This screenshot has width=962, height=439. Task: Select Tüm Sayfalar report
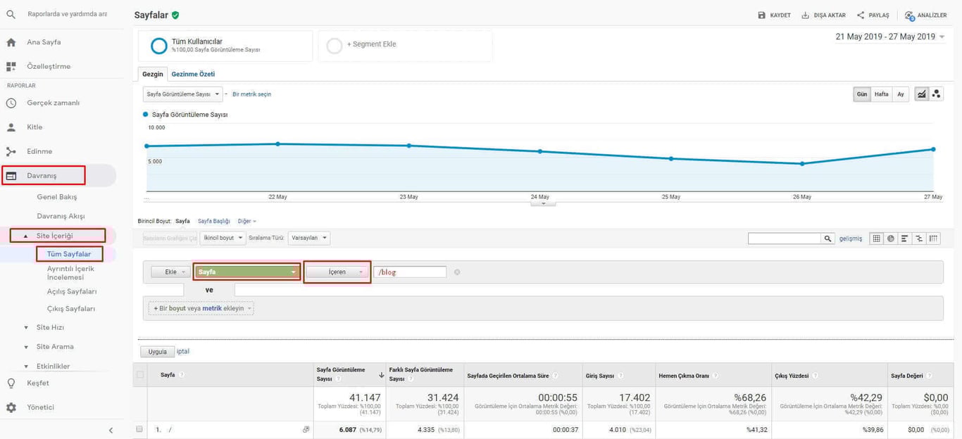coord(69,254)
